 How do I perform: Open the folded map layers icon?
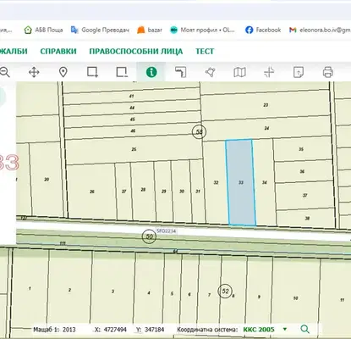coord(239,72)
